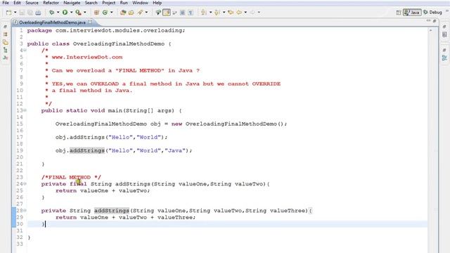Open the Package Explorer fast view icon
The width and height of the screenshot is (450, 253).
(x=6, y=34)
